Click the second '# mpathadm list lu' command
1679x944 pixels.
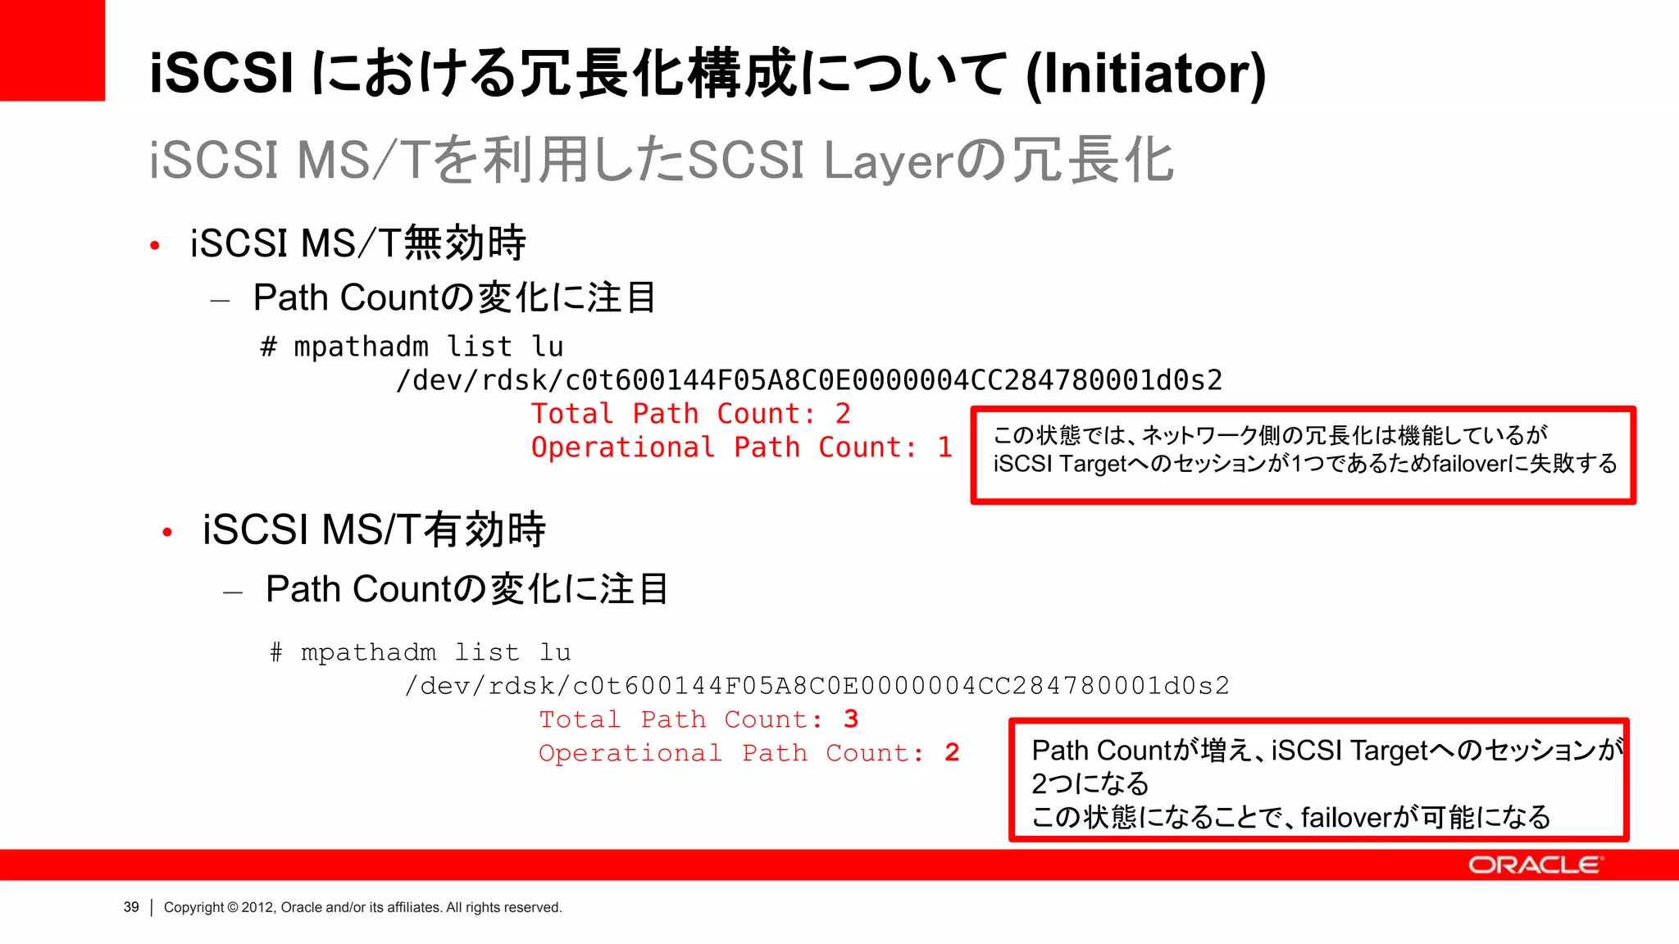pyautogui.click(x=421, y=652)
